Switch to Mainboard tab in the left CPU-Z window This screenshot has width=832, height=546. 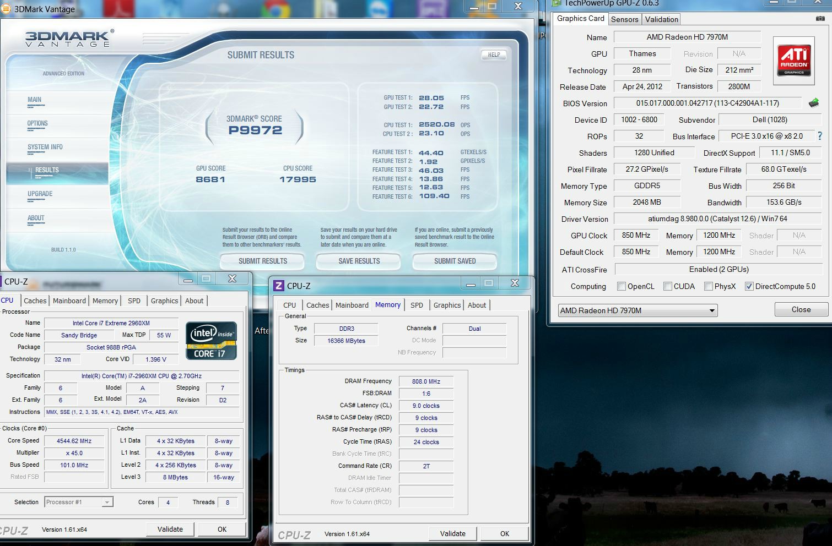69,301
